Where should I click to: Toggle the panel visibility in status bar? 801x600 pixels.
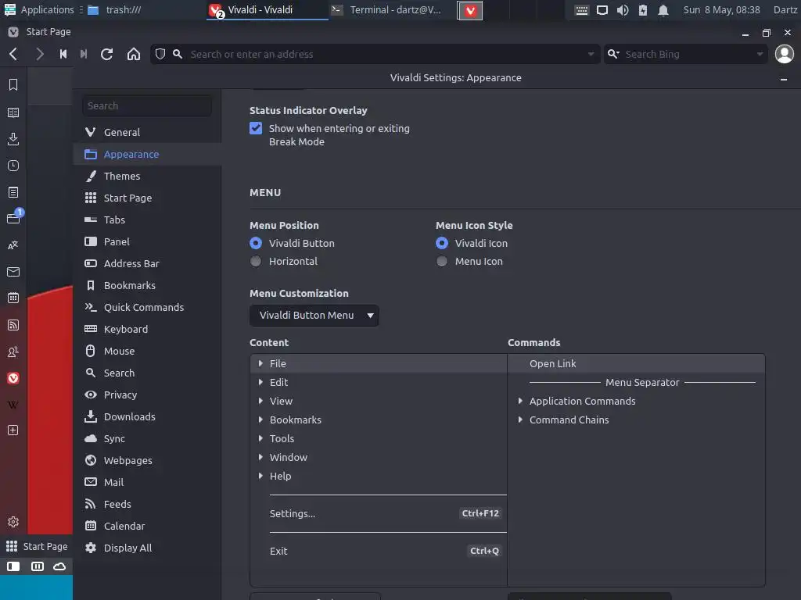tap(13, 566)
